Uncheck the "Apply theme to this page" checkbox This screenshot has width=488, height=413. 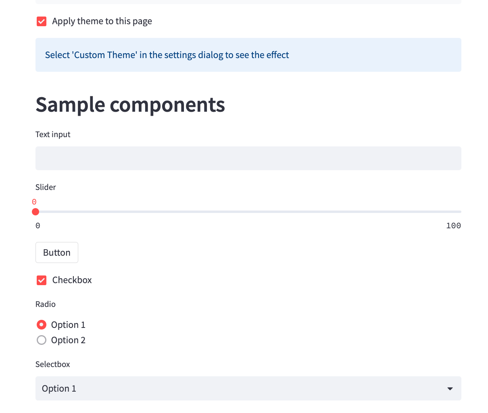(42, 21)
